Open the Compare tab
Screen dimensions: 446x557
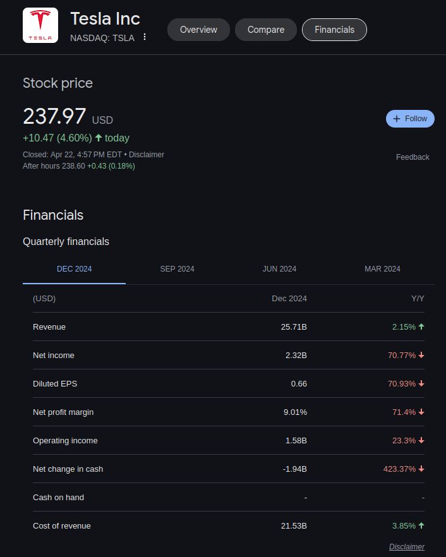pyautogui.click(x=265, y=29)
